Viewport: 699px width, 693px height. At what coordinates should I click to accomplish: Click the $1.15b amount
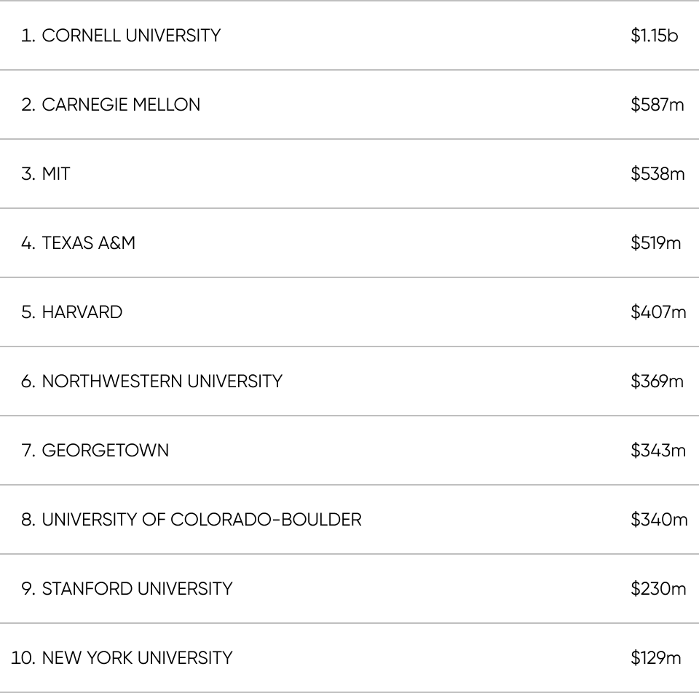click(654, 35)
